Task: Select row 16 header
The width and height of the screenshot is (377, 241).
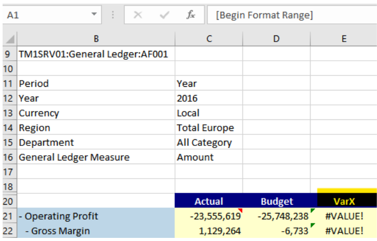Action: (x=10, y=157)
